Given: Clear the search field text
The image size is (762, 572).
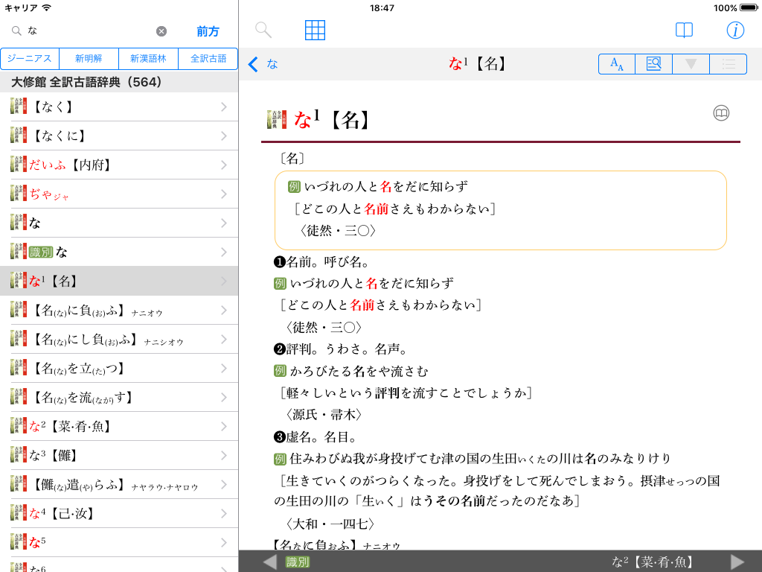Looking at the screenshot, I should [161, 31].
